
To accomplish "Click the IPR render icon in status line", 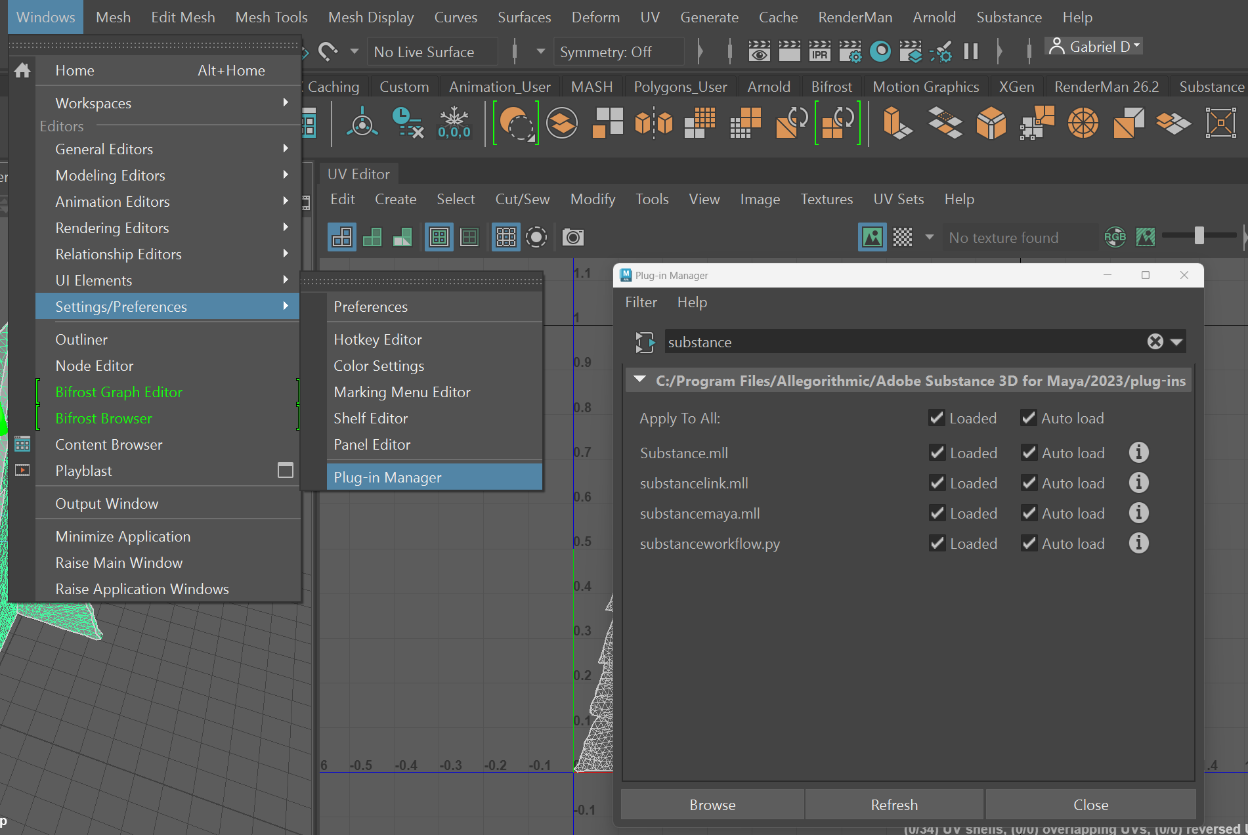I will coord(819,51).
